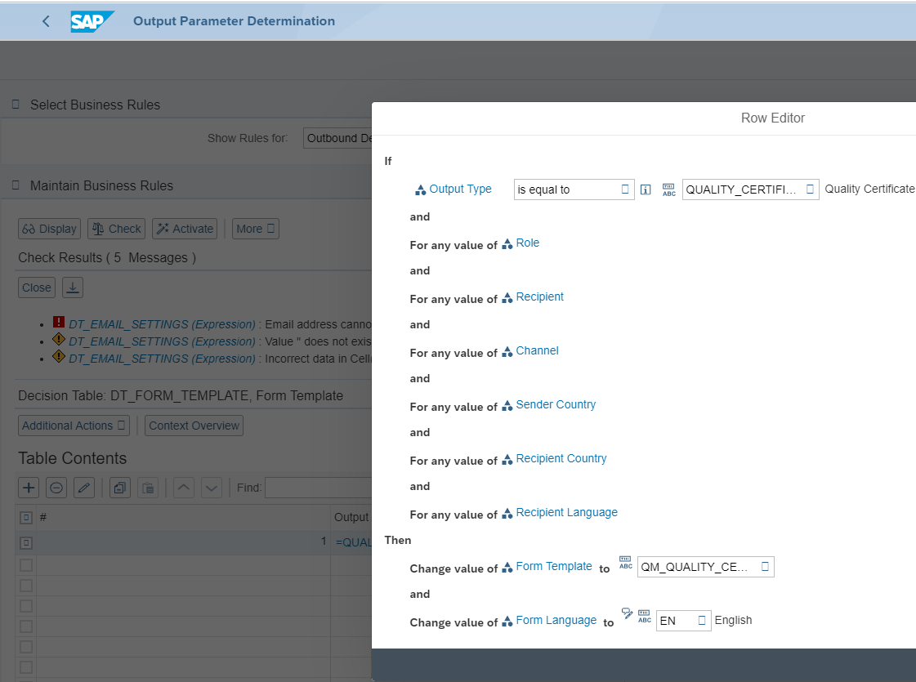Click the Channel condition link
916x682 pixels.
tap(537, 351)
